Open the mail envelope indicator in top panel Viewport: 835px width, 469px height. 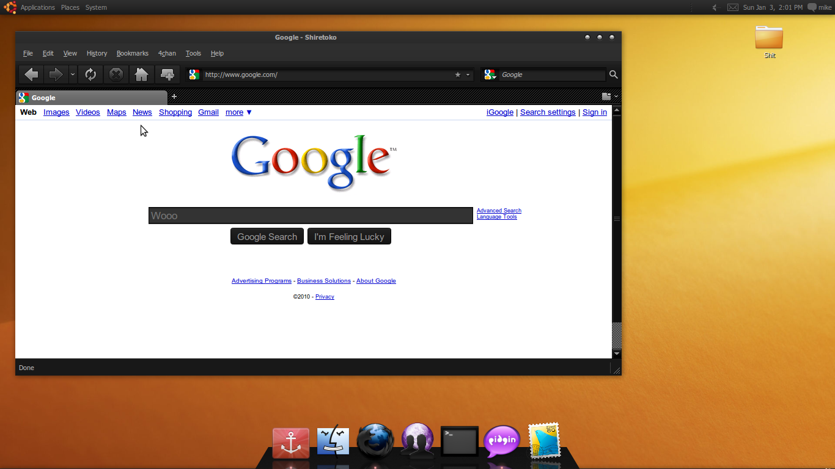[733, 7]
